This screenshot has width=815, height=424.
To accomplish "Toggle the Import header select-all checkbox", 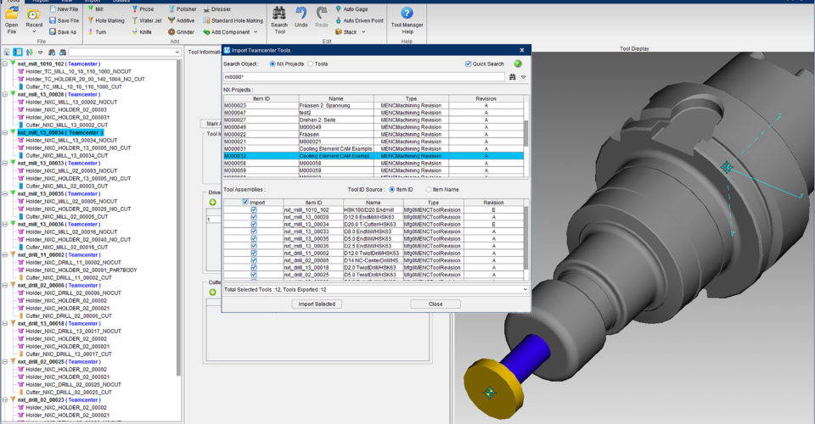I will coord(245,203).
